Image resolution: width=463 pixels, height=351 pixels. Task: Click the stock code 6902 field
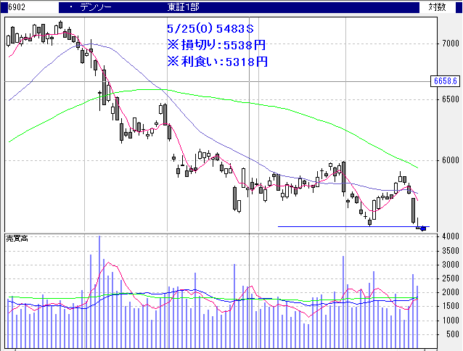click(x=15, y=7)
